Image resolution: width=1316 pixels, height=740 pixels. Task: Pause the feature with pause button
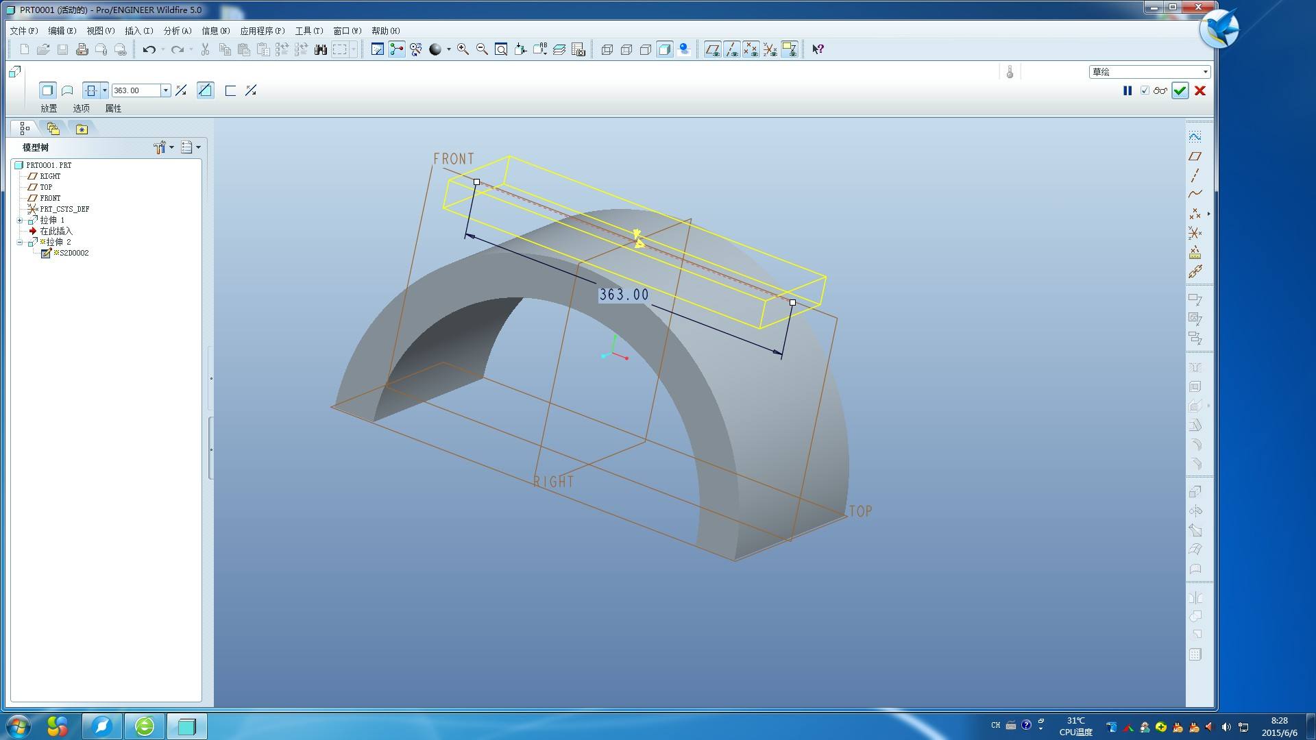tap(1128, 90)
